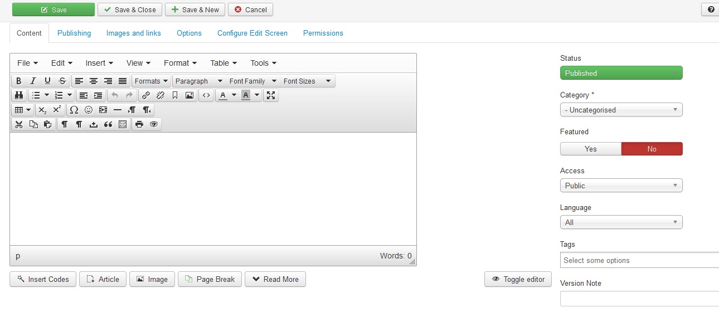
Task: Open the fullscreen editor mode
Action: tap(271, 95)
